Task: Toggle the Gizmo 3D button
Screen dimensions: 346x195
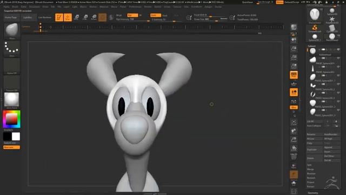Action: (x=102, y=17)
